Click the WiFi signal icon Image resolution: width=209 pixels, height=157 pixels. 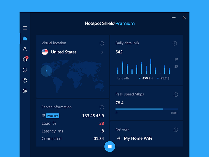tap(119, 138)
